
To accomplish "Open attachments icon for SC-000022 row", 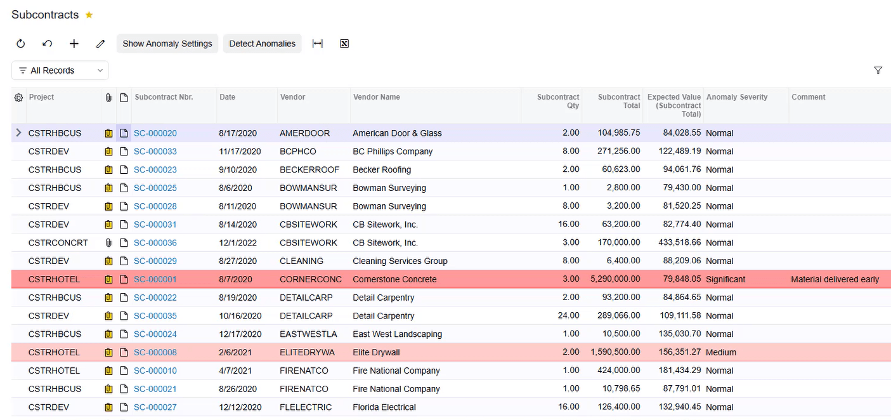I will click(108, 298).
